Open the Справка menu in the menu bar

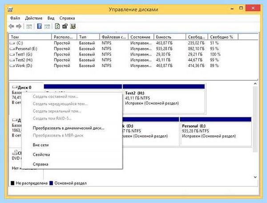click(67, 18)
